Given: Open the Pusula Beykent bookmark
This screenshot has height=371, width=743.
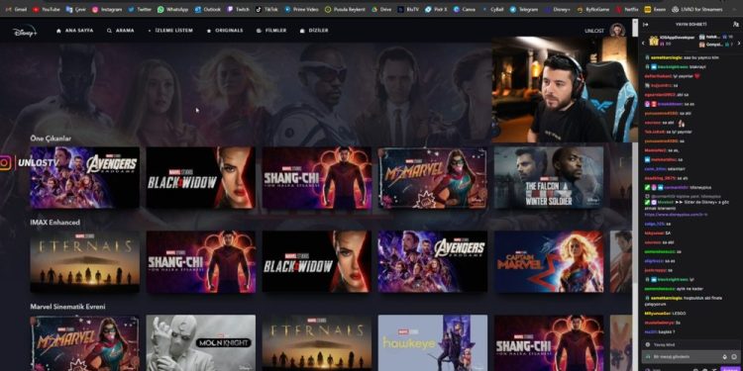Looking at the screenshot, I should click(x=346, y=9).
